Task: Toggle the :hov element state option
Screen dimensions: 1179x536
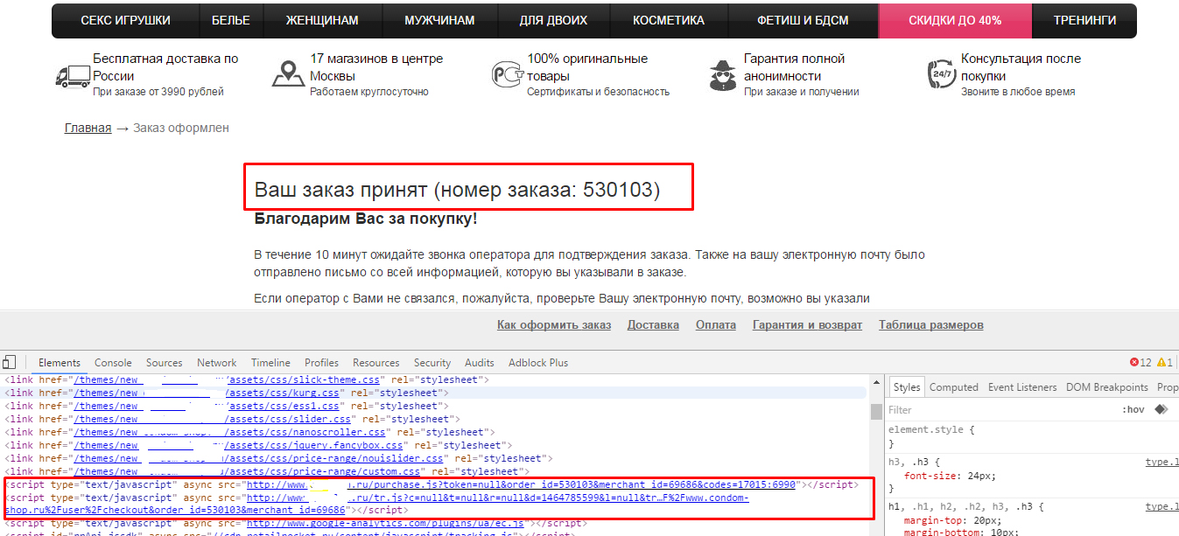Action: 1133,409
